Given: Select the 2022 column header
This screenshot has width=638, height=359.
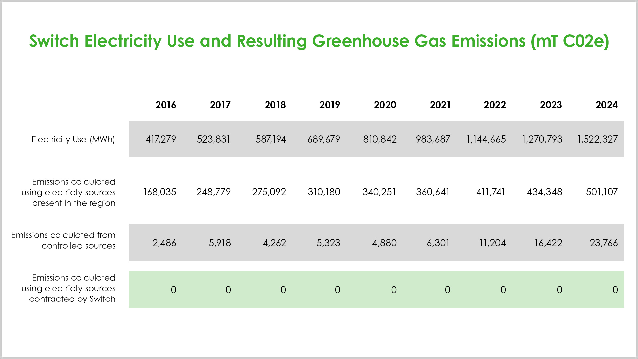Looking at the screenshot, I should (495, 105).
